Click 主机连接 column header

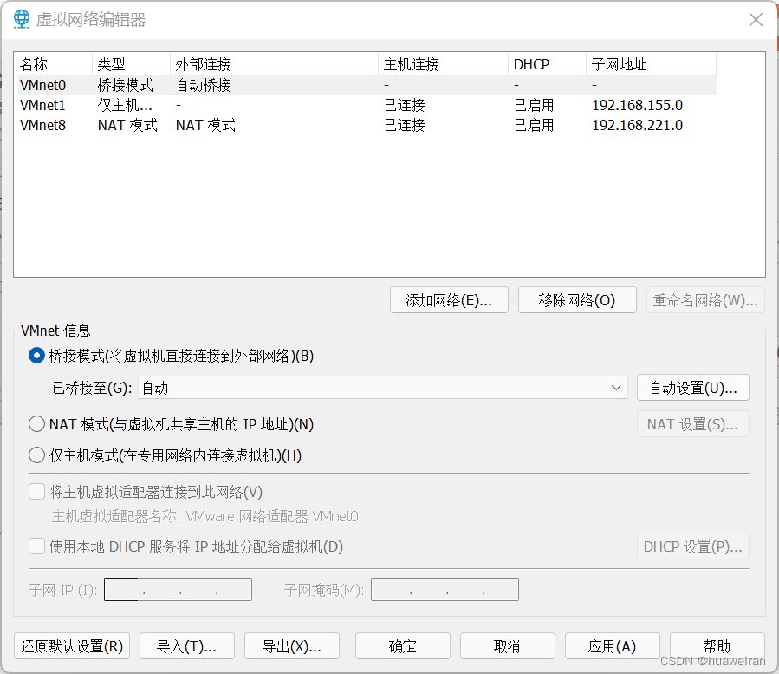pos(443,64)
